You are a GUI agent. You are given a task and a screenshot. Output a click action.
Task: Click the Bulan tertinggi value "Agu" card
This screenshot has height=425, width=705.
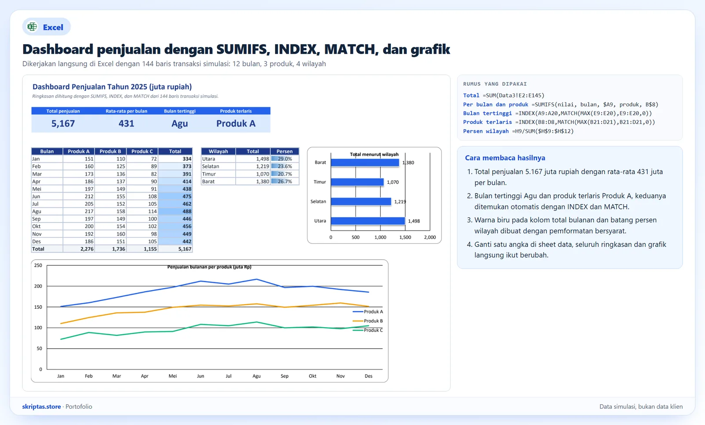(180, 123)
